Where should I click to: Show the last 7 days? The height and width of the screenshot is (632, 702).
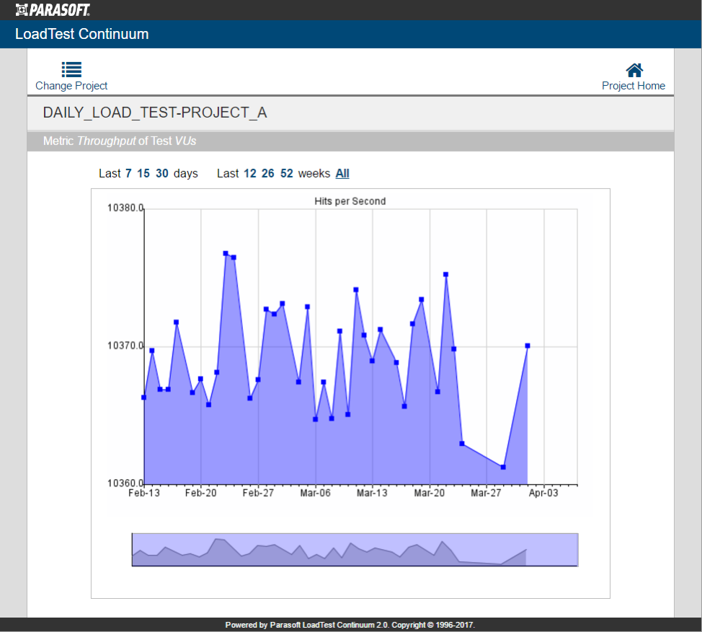click(x=128, y=173)
